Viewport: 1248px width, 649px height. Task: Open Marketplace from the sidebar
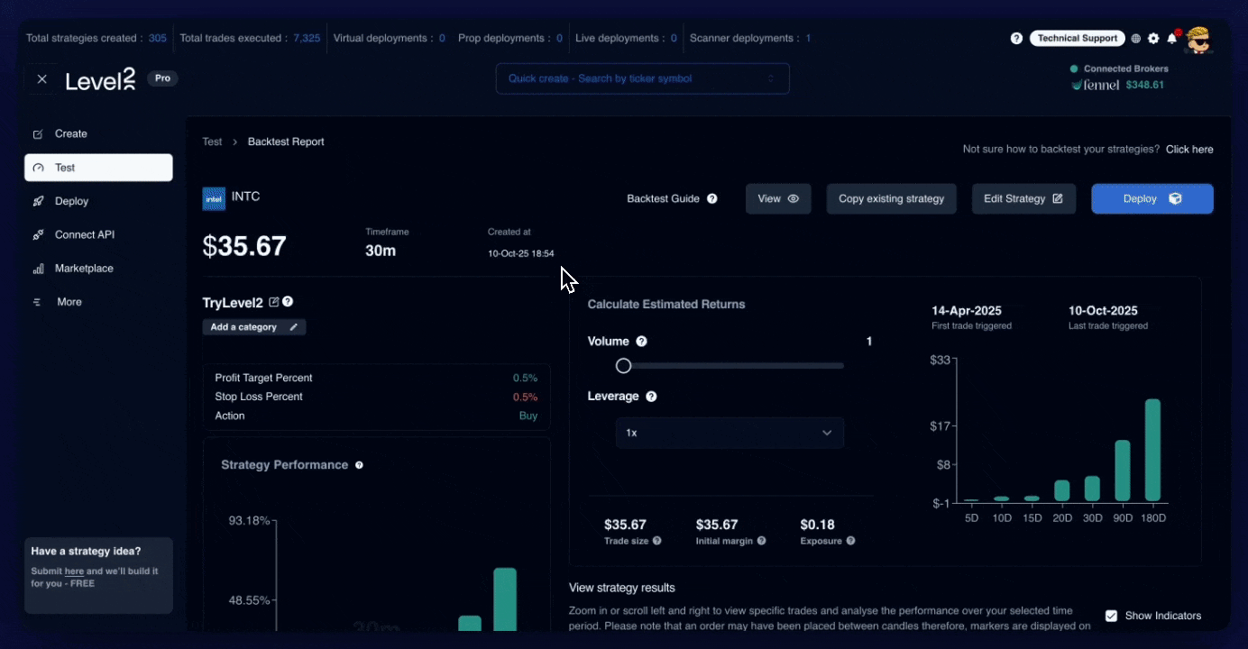(x=83, y=269)
